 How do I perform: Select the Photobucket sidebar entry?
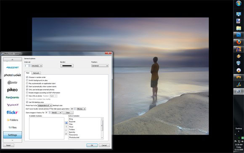pyautogui.click(x=13, y=75)
